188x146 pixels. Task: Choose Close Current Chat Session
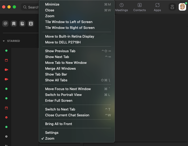[67, 115]
